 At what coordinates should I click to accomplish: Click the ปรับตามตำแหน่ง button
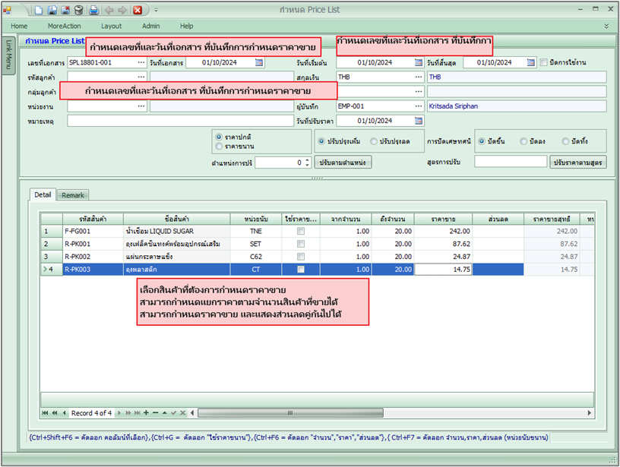[343, 163]
